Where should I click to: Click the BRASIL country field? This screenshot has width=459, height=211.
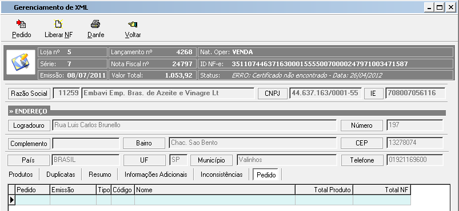(x=86, y=160)
